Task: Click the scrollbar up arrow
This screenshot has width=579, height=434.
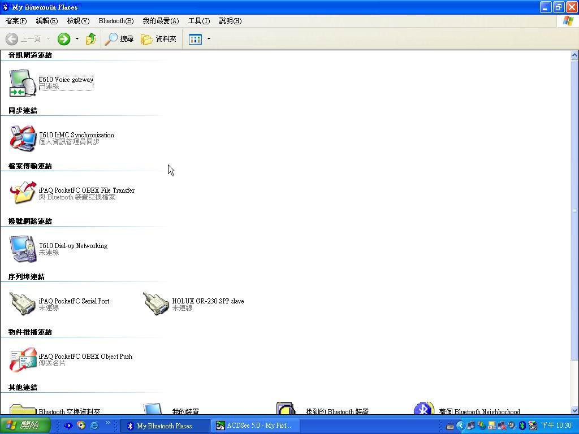Action: [574, 55]
